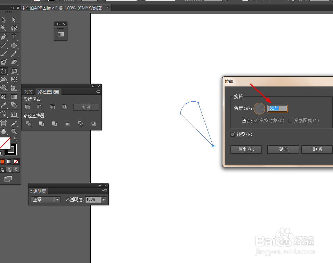
Task: Click the Intersect shape mode icon
Action: (52, 107)
